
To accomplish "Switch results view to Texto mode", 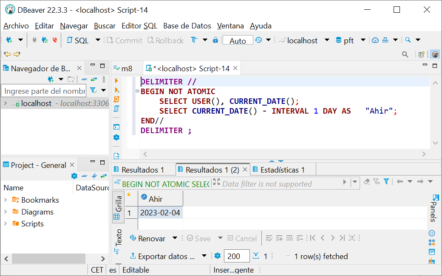I will pyautogui.click(x=119, y=237).
